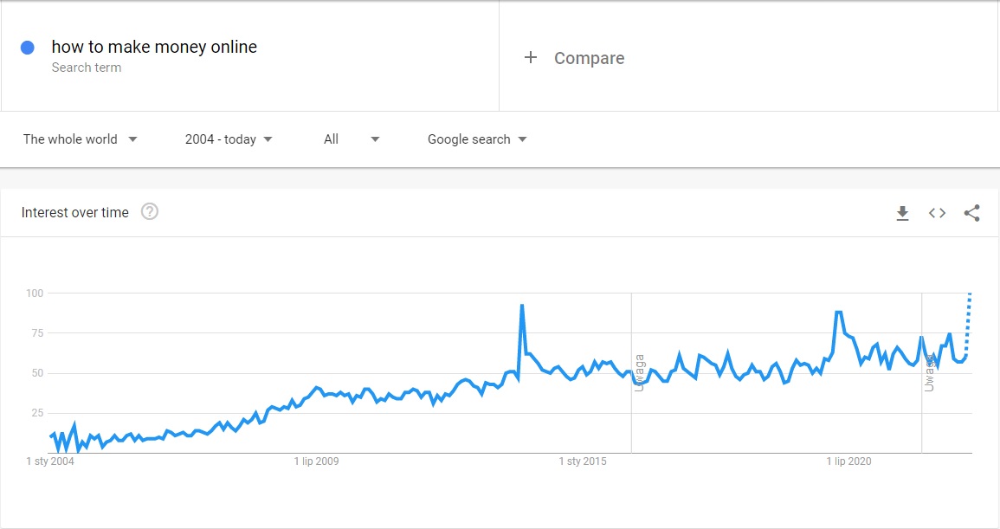Click the 'Interest over time' heading
The image size is (1000, 529).
[75, 212]
